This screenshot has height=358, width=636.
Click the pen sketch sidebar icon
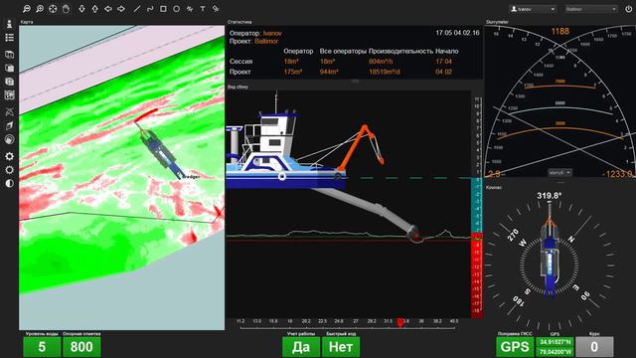[9, 126]
